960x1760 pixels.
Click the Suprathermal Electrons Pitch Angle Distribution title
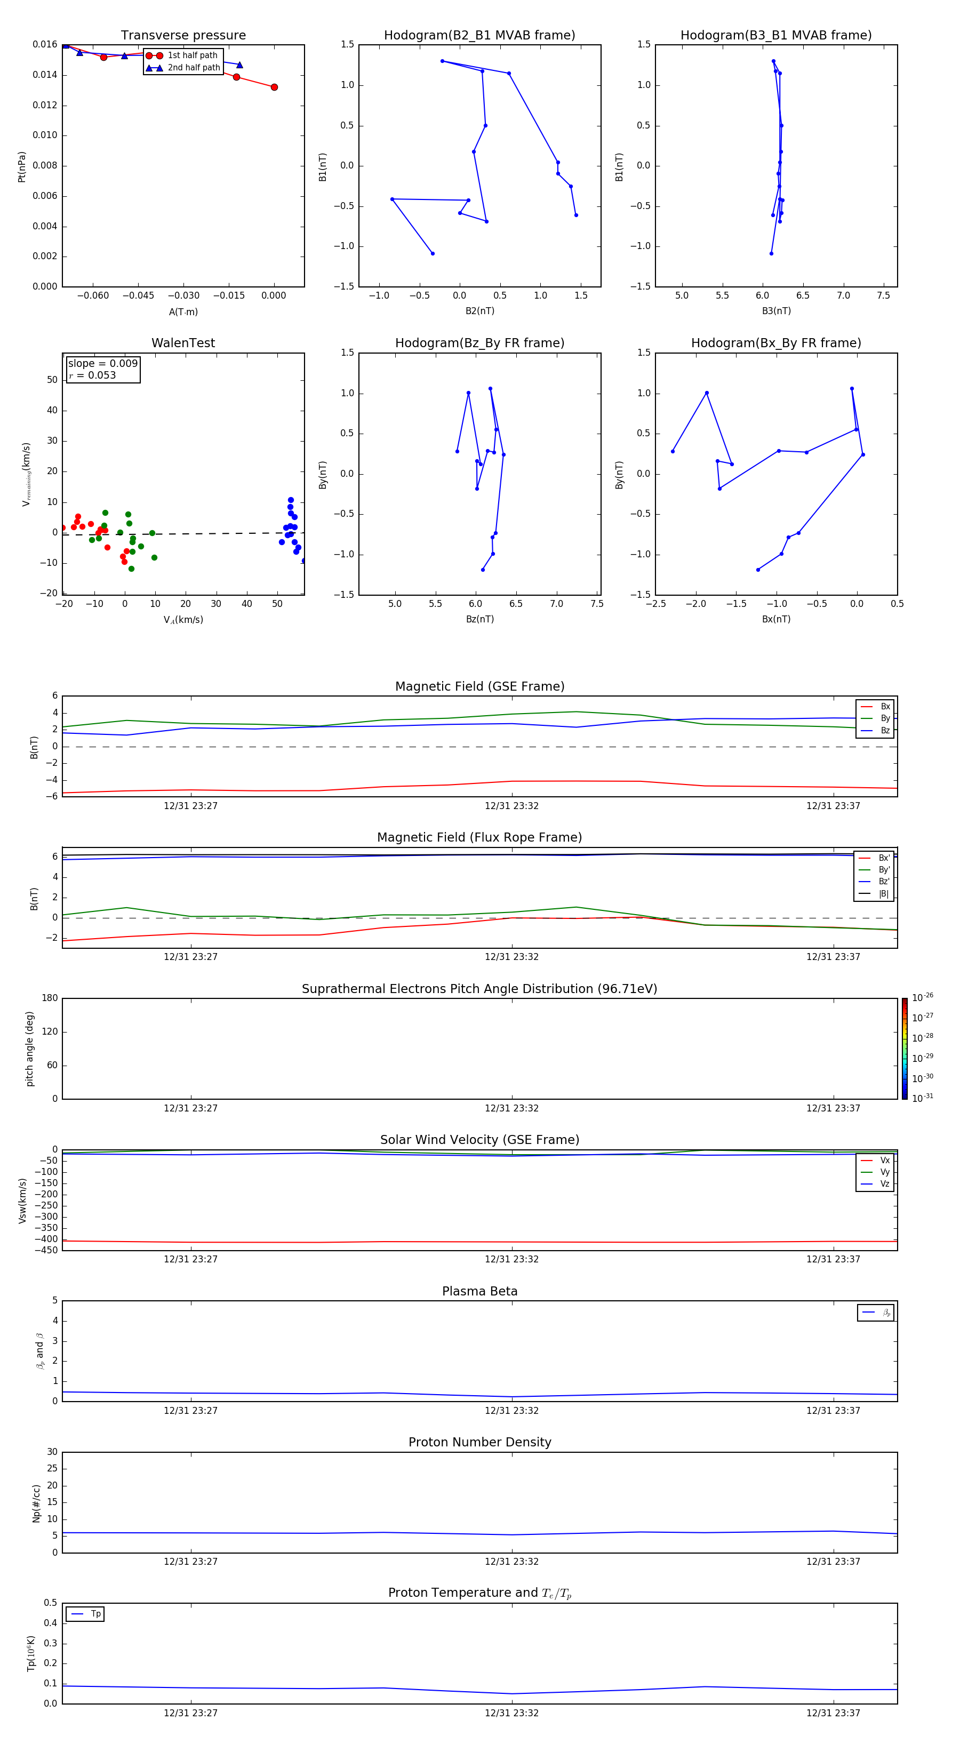point(479,989)
